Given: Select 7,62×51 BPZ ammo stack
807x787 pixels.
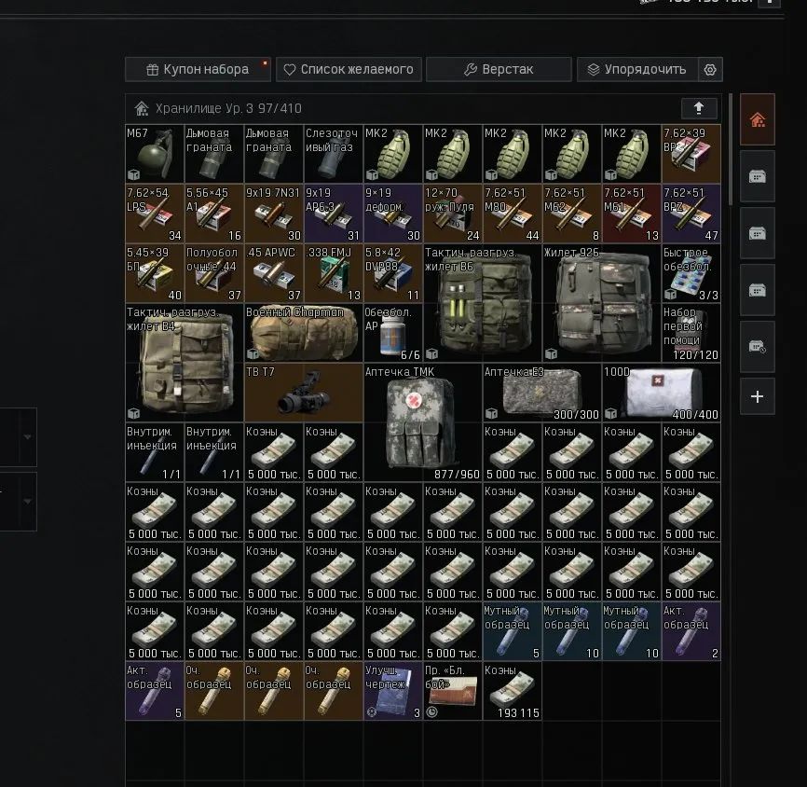Looking at the screenshot, I should [691, 214].
